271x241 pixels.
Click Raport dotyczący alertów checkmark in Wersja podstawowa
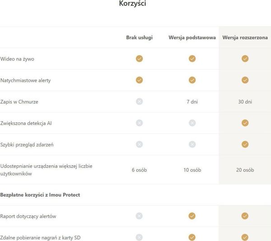192,216
